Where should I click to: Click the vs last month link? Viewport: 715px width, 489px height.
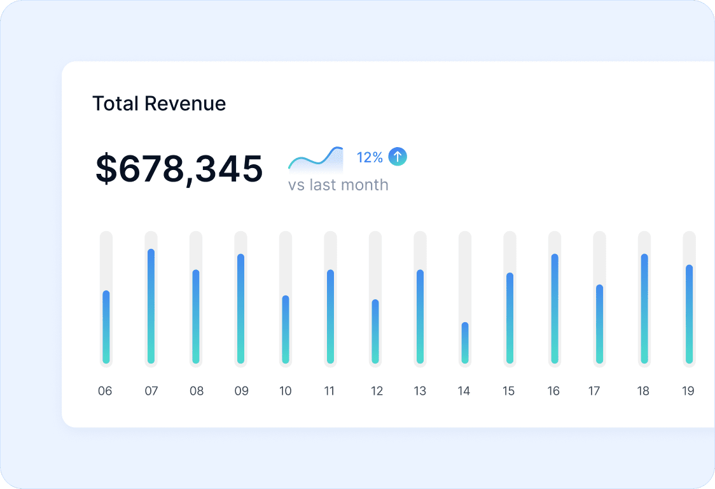coord(339,185)
